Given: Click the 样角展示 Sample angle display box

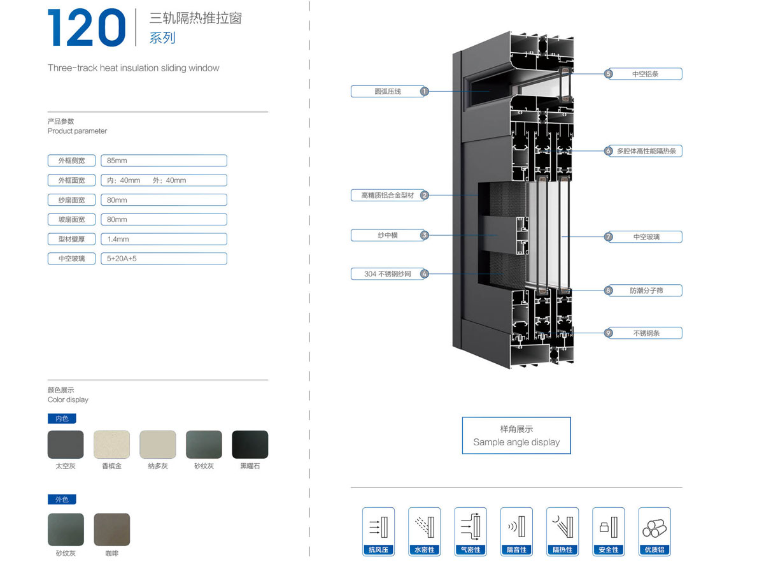Looking at the screenshot, I should coord(516,435).
